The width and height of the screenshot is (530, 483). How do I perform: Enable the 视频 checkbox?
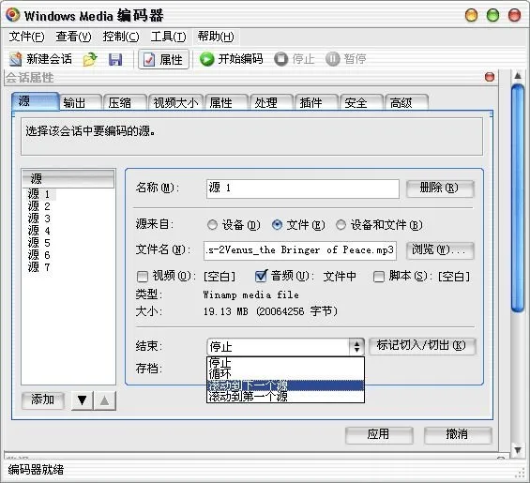point(143,277)
